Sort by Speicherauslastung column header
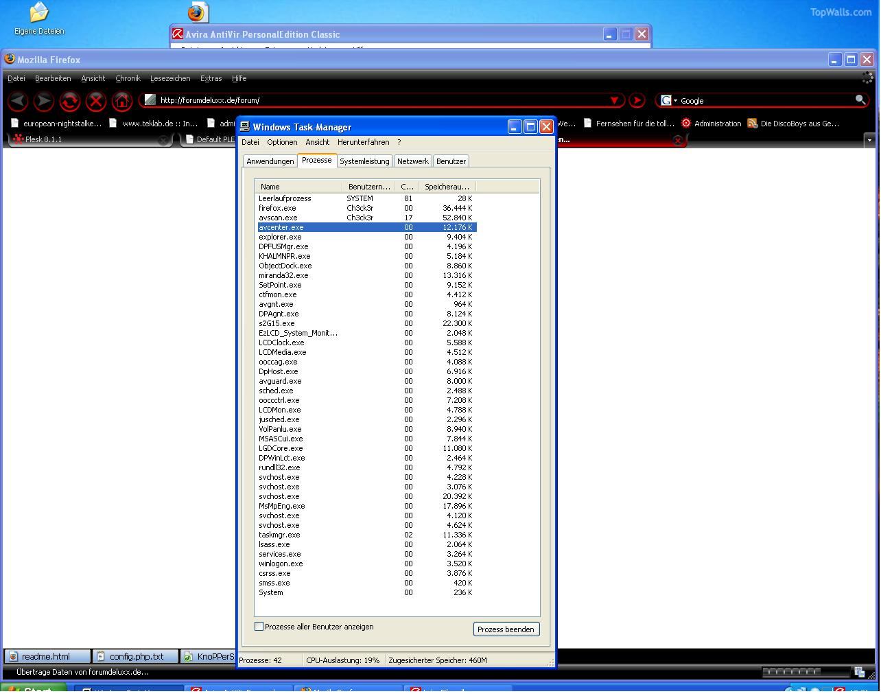Viewport: 881px width, 696px height. coord(447,187)
